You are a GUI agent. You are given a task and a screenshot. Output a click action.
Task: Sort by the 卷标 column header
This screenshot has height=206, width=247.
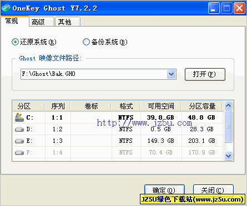tap(91, 106)
